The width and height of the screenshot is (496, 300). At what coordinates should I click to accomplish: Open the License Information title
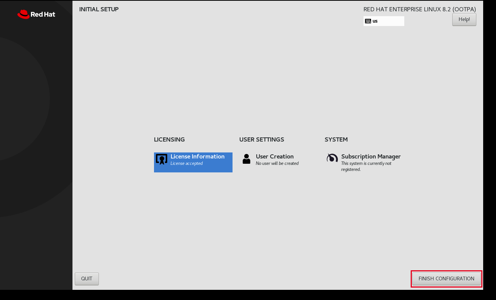point(197,157)
